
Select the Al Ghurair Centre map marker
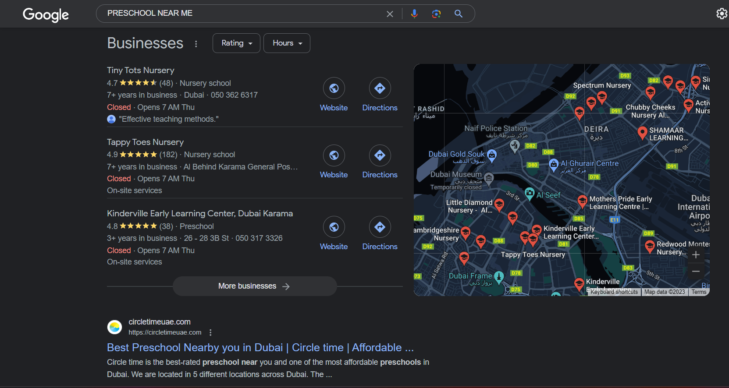click(553, 165)
